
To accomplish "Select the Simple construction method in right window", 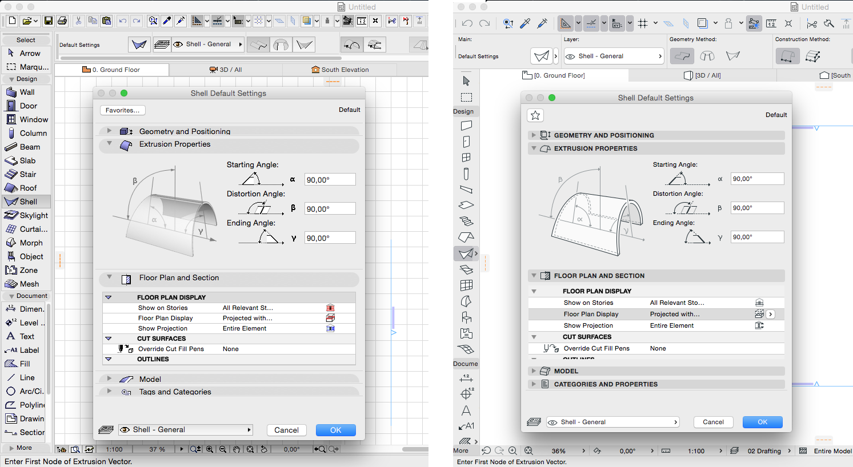I will 787,56.
